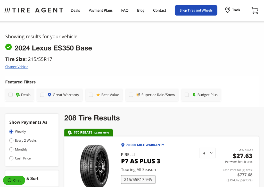Click the $777.68 cash price text
Screen dimensions: 264x187
click(x=245, y=175)
